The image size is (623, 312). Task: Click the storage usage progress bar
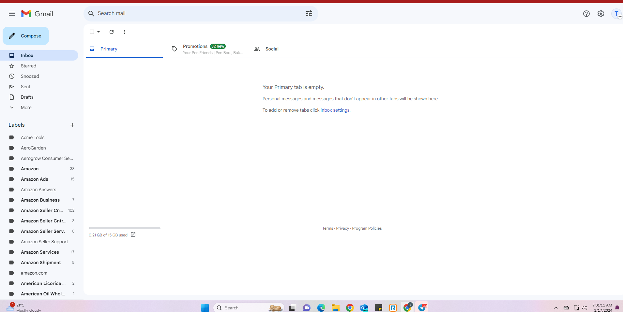pos(125,228)
